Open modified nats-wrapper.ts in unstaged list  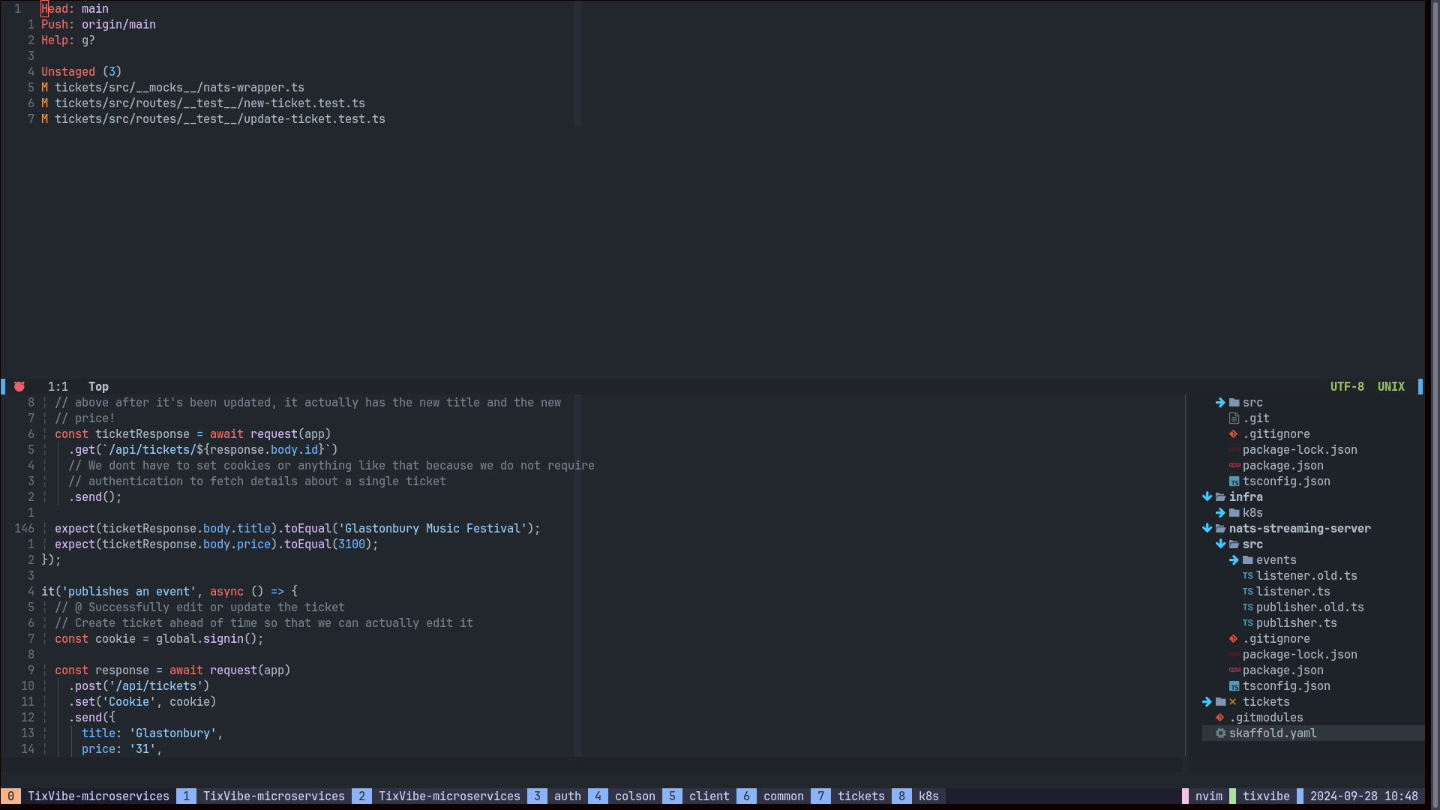pos(178,88)
